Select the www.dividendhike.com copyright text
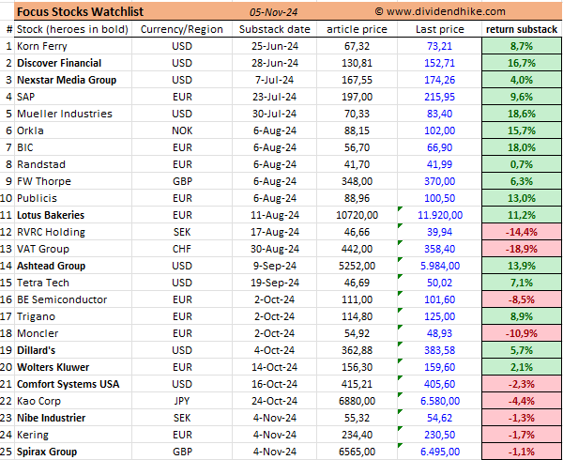This screenshot has width=563, height=460. [x=440, y=12]
